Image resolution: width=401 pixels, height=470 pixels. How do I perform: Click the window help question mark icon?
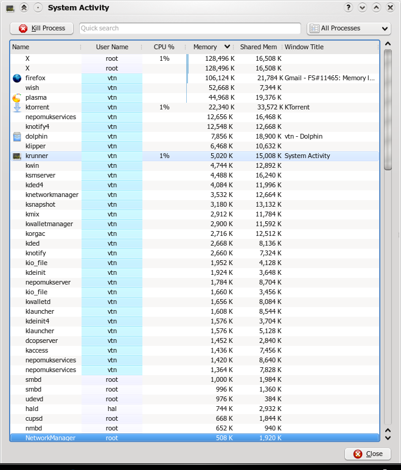click(349, 8)
